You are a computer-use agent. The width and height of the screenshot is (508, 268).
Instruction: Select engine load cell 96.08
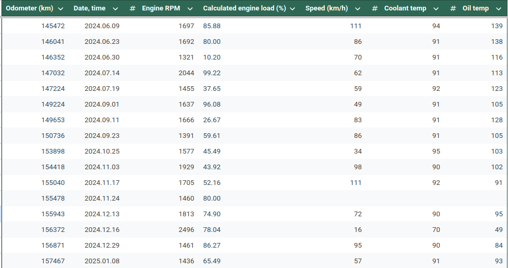coord(212,104)
